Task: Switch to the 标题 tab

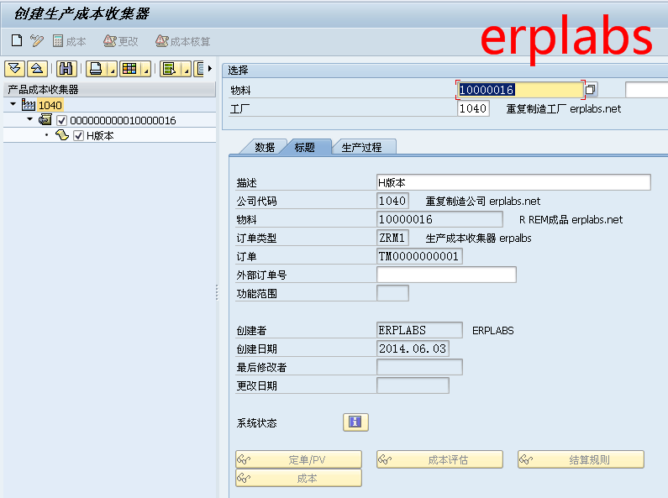Action: coord(305,147)
